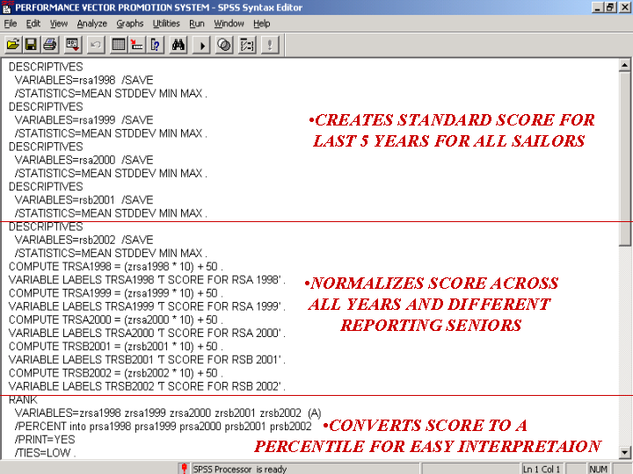The height and width of the screenshot is (474, 633).
Task: Open the Dialog Recall toolbar icon
Action: pyautogui.click(x=73, y=45)
